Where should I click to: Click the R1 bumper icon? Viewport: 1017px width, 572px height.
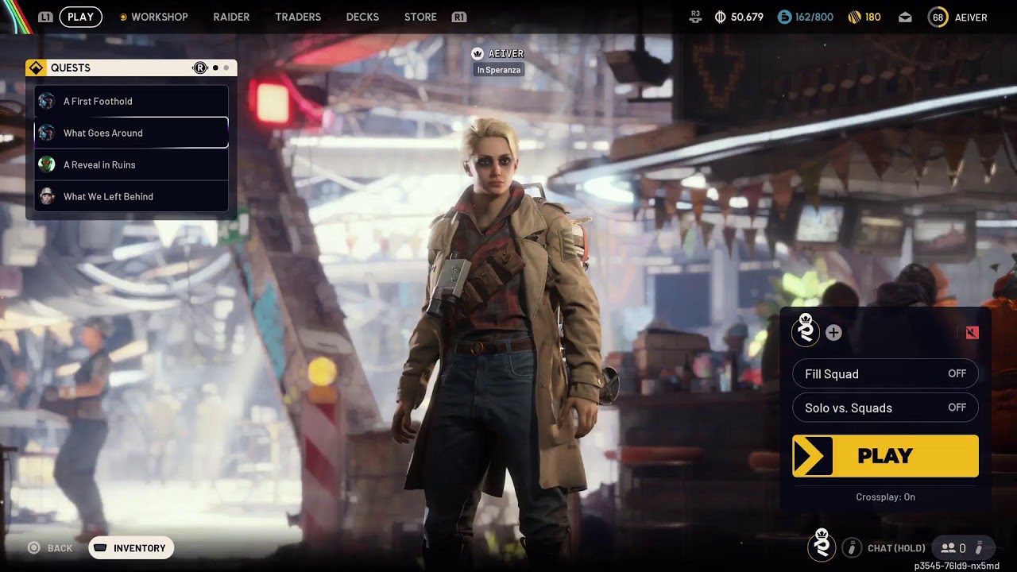(x=458, y=17)
